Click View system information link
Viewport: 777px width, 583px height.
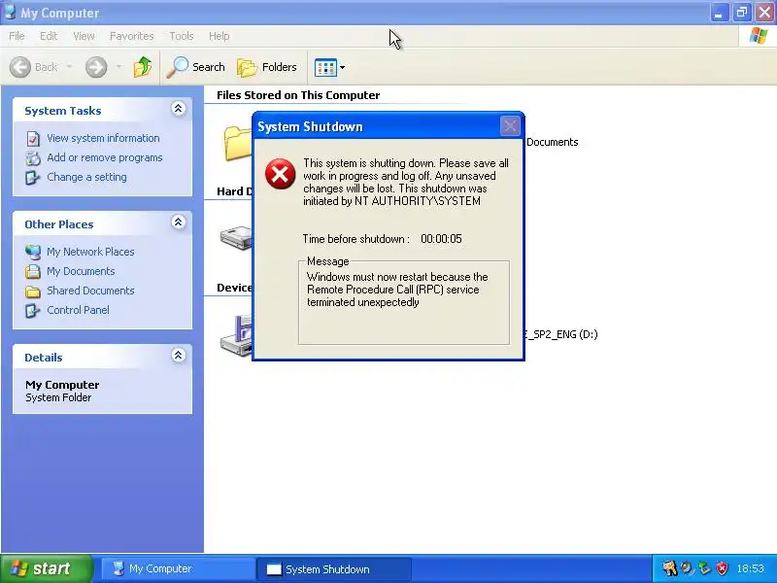(x=103, y=138)
